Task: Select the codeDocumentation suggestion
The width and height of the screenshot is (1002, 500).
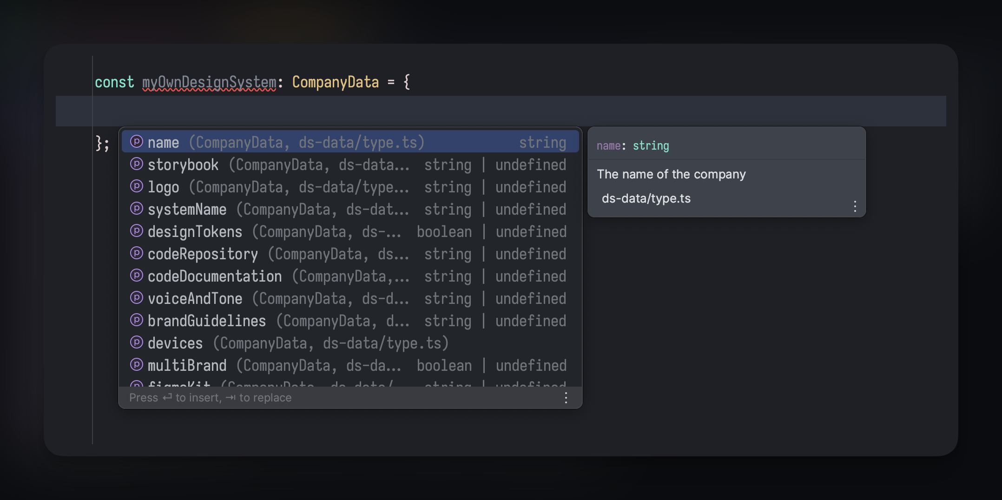Action: click(x=350, y=276)
